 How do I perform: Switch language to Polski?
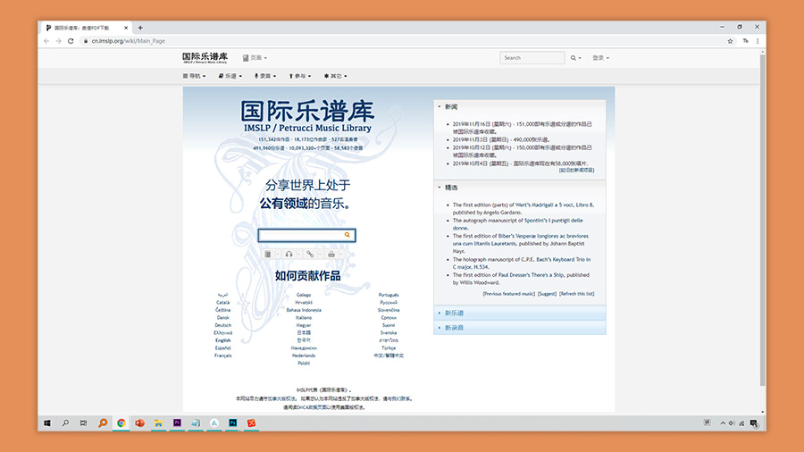tap(304, 364)
